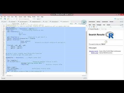The image size is (124, 93).
Task: Click line 7 library(MASS) code
Action: tap(10, 27)
